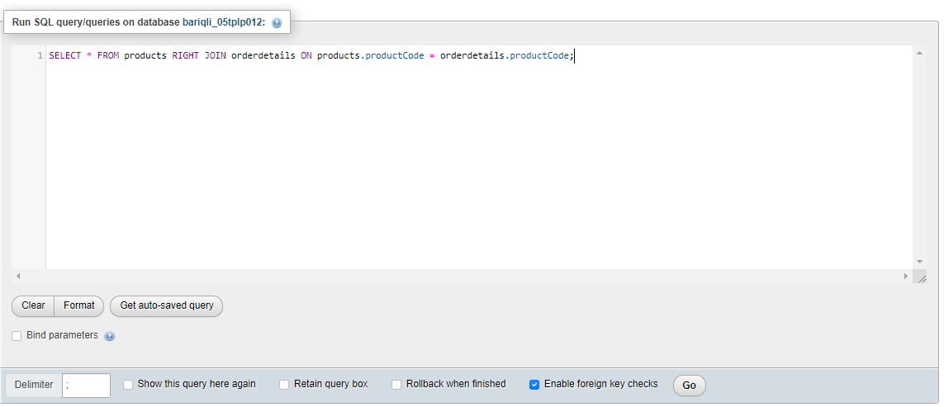Open help icon next to database name
Viewport: 944px width, 407px height.
click(x=277, y=23)
